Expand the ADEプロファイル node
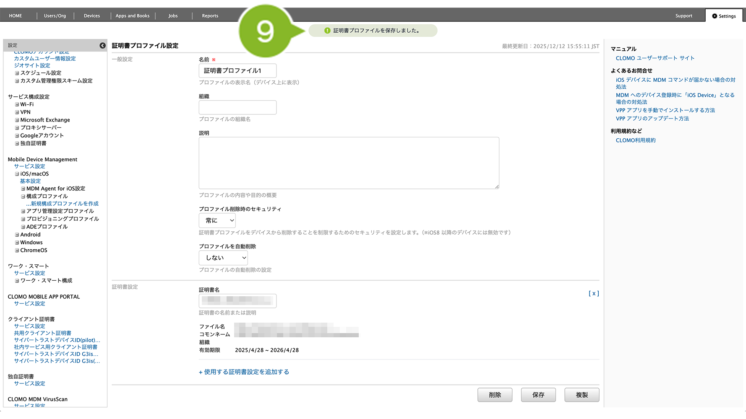This screenshot has height=419, width=746. tap(23, 227)
